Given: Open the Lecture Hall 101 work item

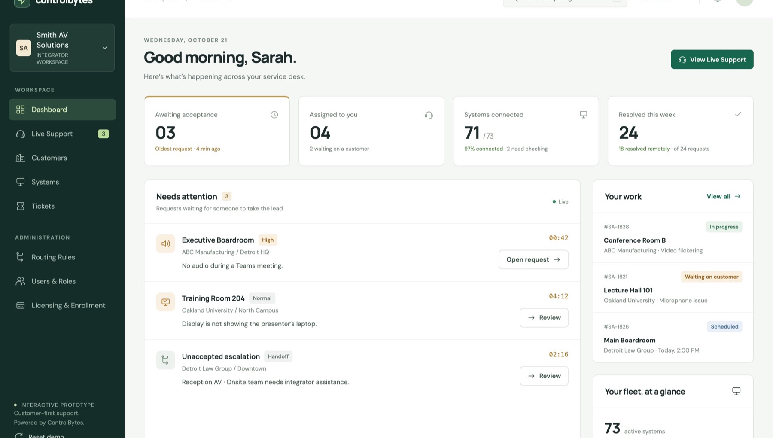Looking at the screenshot, I should (673, 288).
